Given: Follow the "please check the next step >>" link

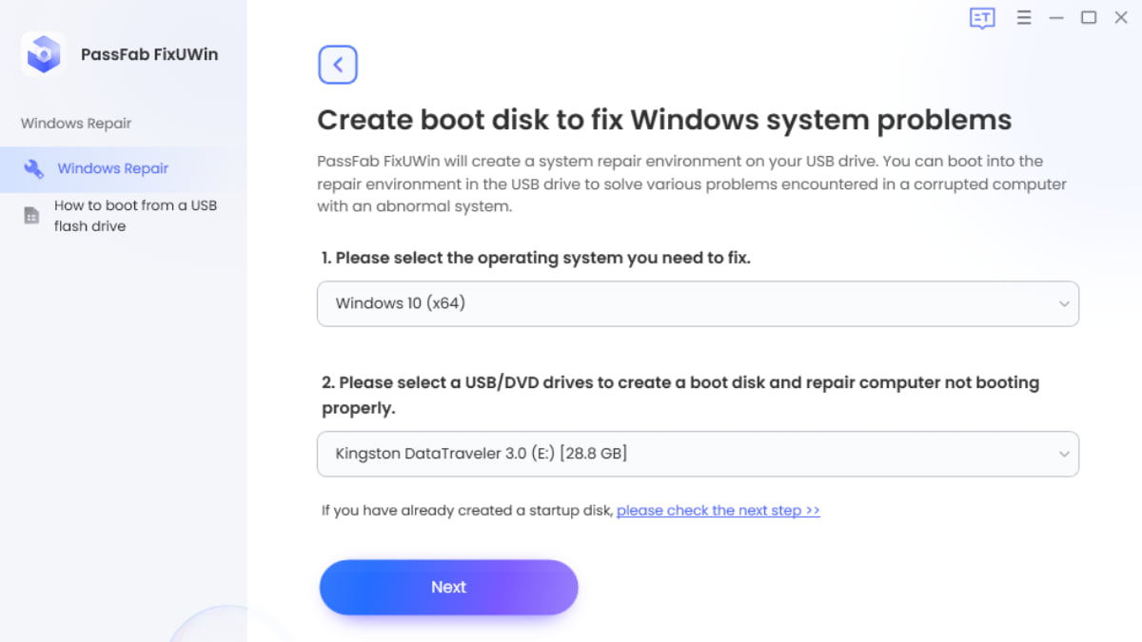Looking at the screenshot, I should pos(718,511).
